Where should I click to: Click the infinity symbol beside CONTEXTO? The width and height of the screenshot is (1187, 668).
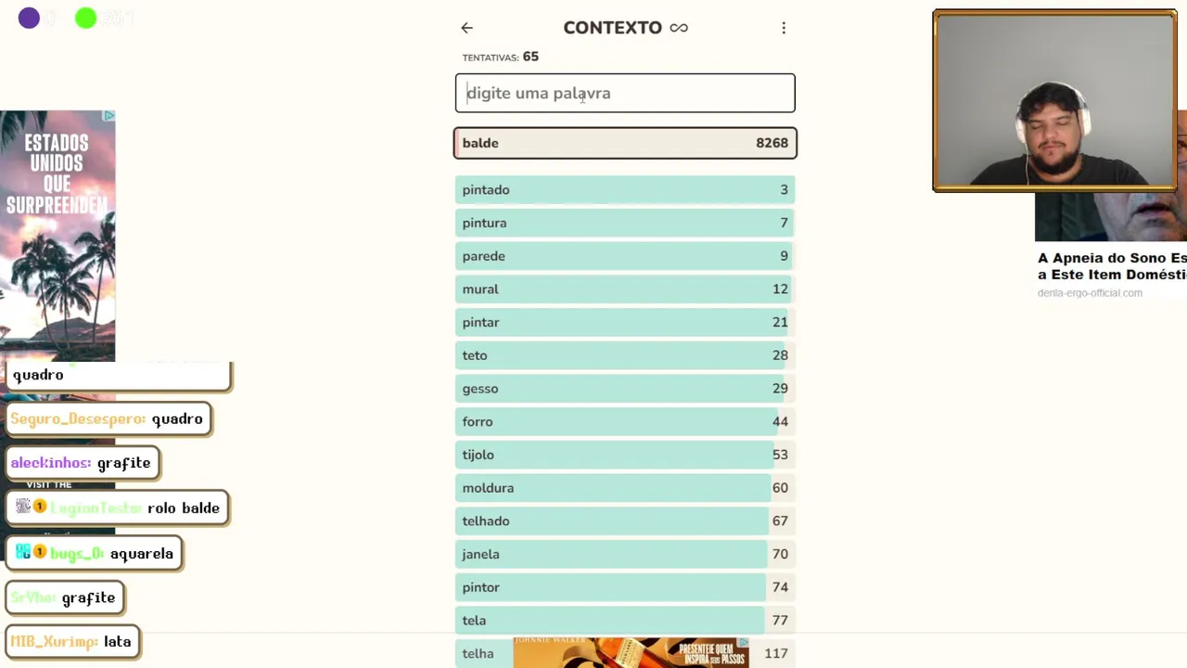[679, 28]
